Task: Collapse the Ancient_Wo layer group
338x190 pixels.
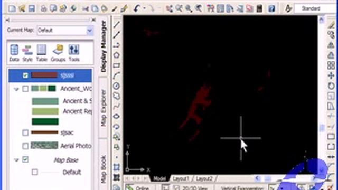Action: pyautogui.click(x=16, y=89)
